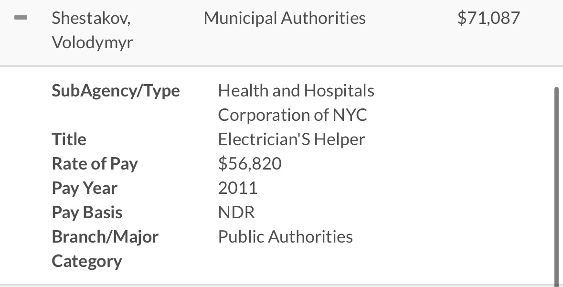
Task: Click the Public Authorities category value
Action: [286, 237]
